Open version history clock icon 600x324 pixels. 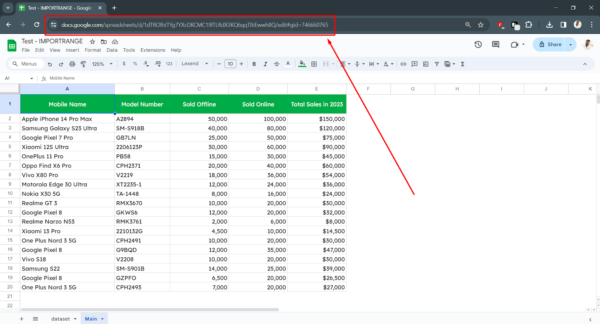click(x=478, y=45)
